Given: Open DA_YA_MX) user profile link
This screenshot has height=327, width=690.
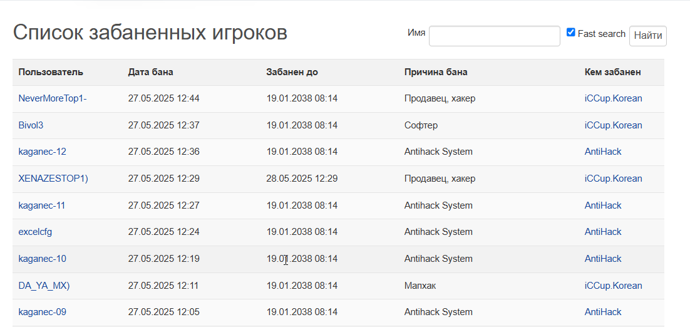Looking at the screenshot, I should point(44,285).
